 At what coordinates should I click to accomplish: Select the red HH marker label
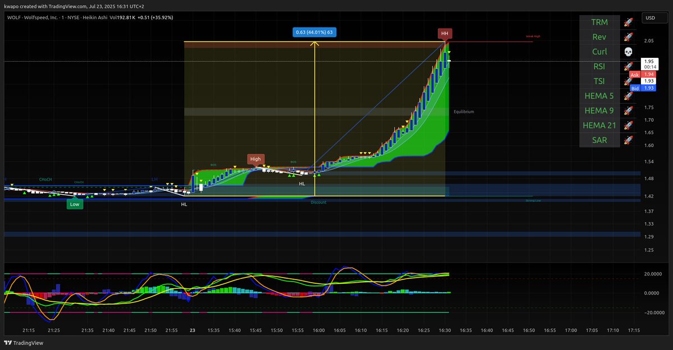click(x=445, y=34)
